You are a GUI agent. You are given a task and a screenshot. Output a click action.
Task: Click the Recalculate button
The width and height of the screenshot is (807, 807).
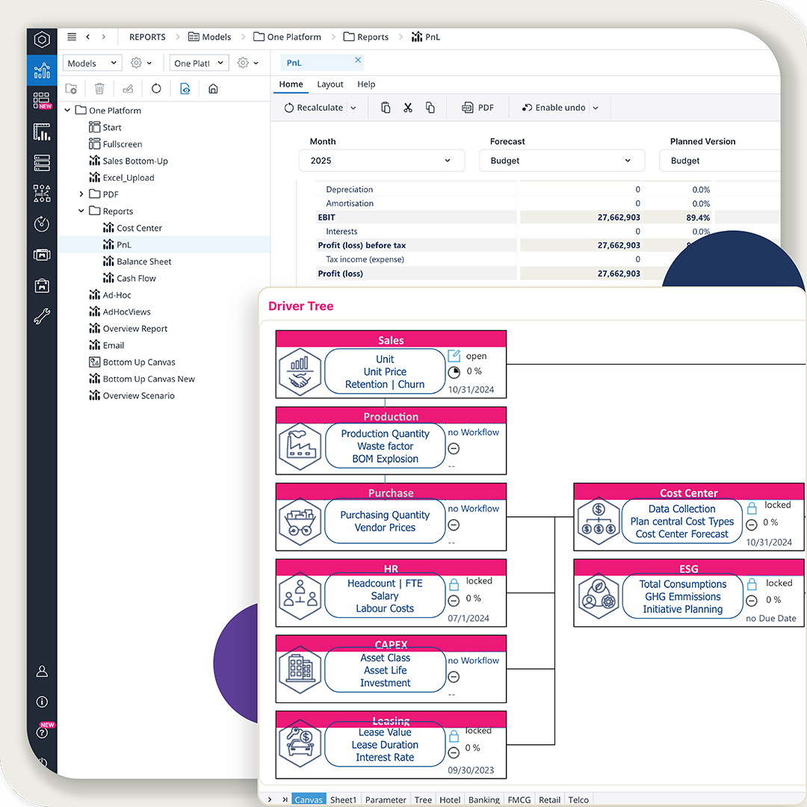(x=313, y=108)
